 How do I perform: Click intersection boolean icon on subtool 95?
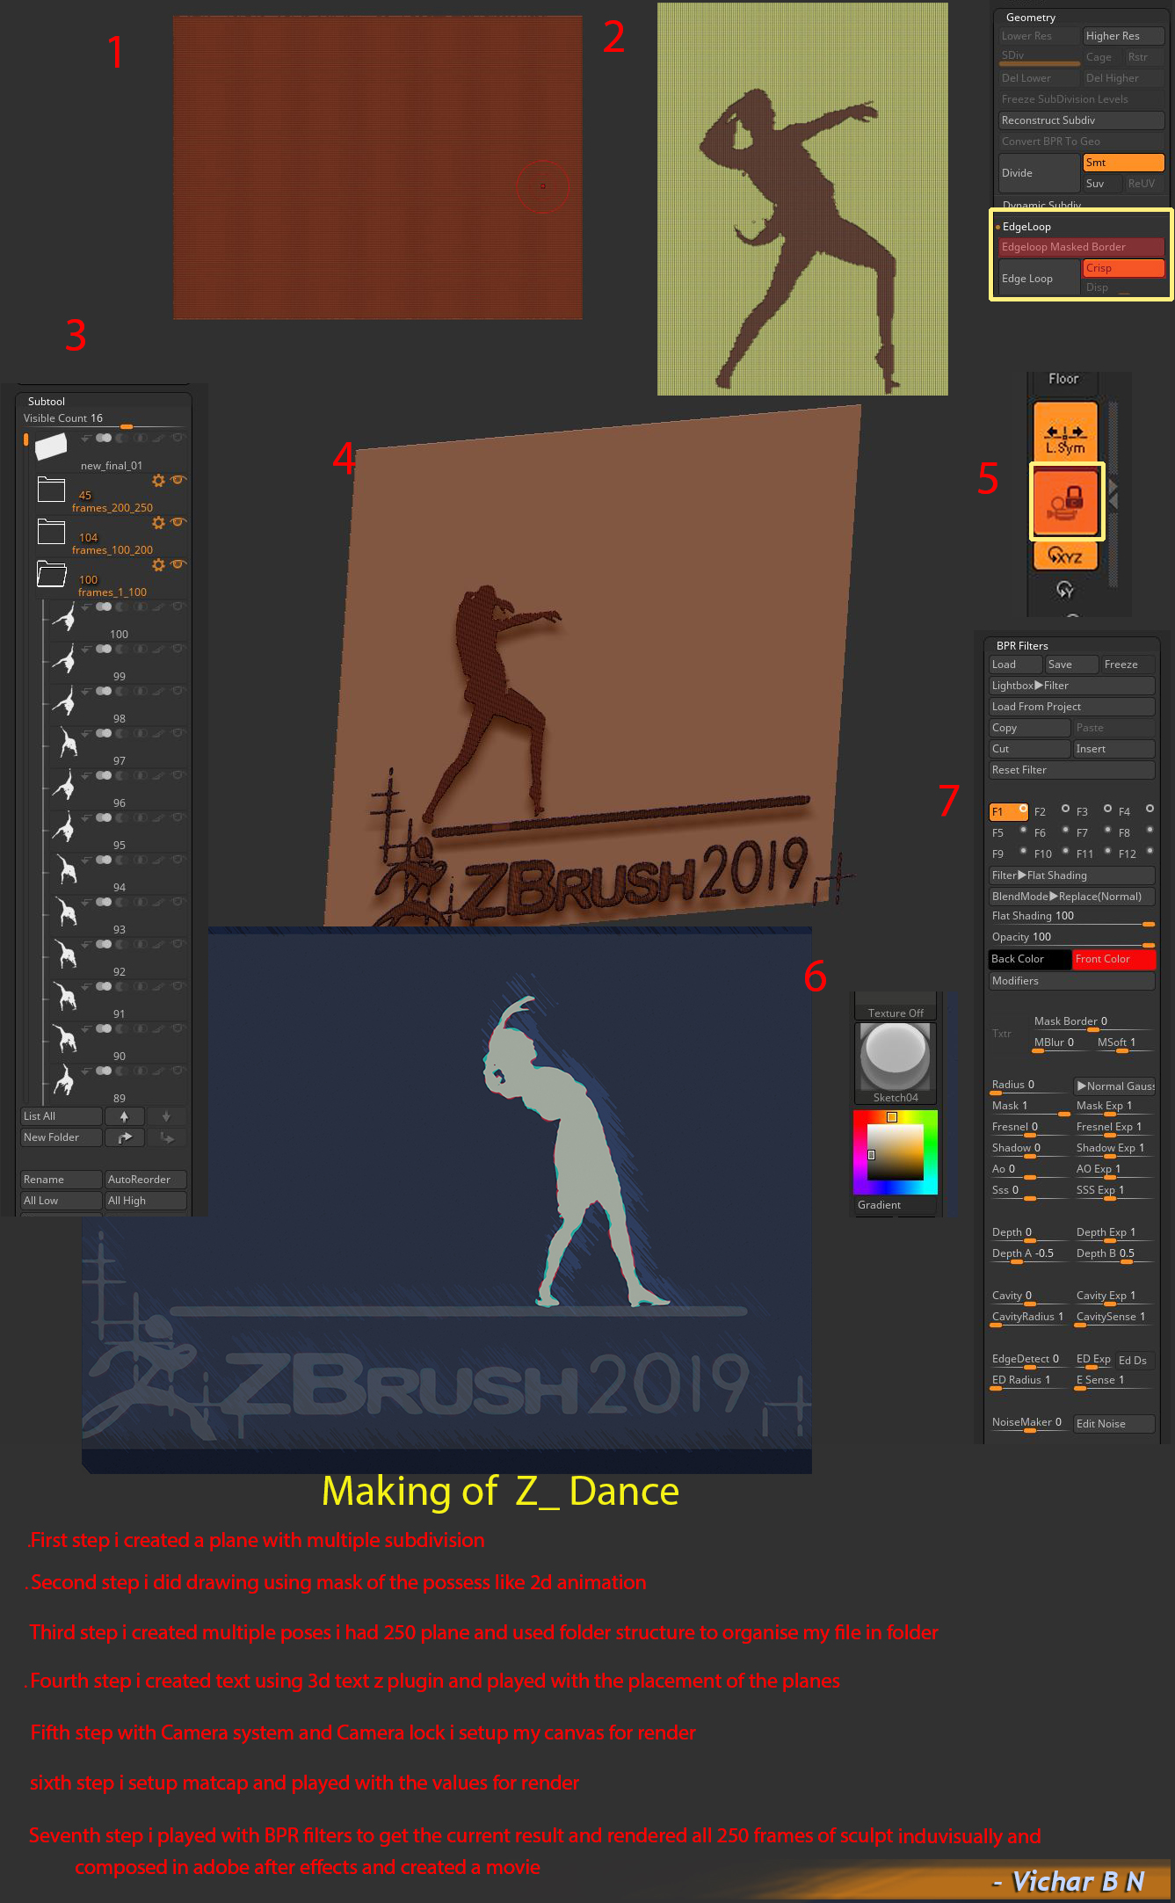pos(141,817)
